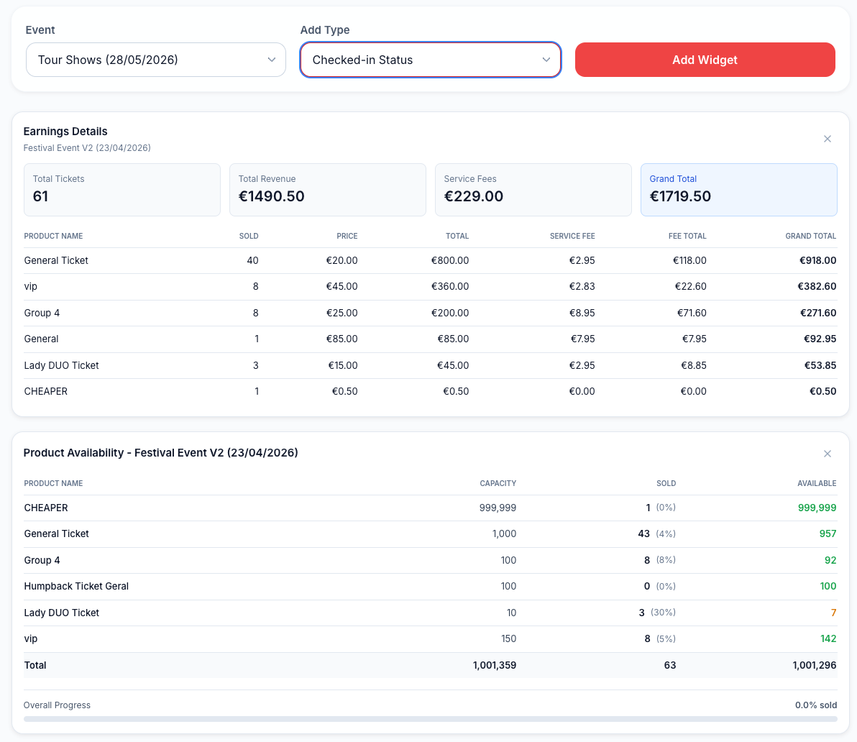Open the Event dropdown

(156, 60)
